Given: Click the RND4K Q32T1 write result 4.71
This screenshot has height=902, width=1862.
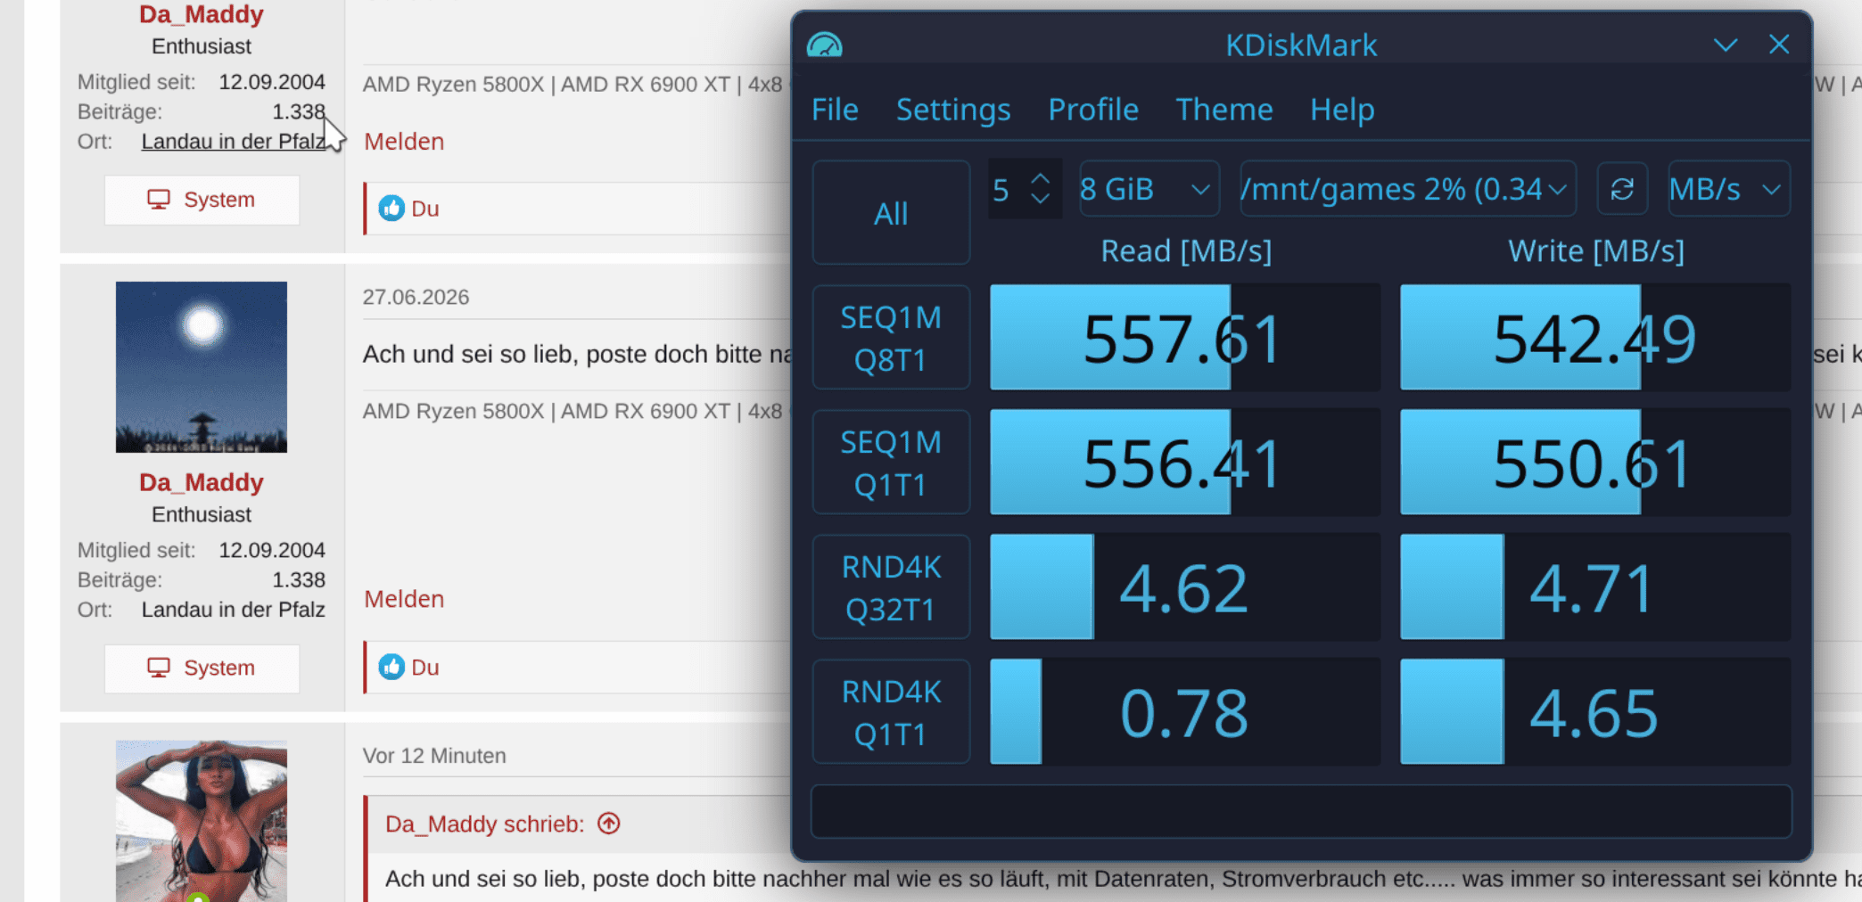Looking at the screenshot, I should point(1595,587).
